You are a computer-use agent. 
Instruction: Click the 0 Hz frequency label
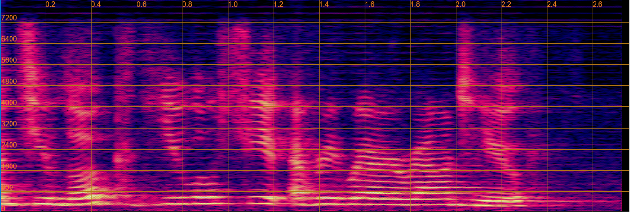point(4,208)
